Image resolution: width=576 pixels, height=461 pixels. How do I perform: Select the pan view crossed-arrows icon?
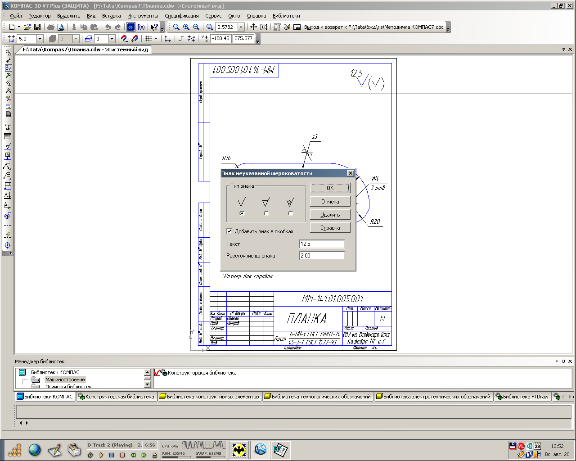pos(254,27)
